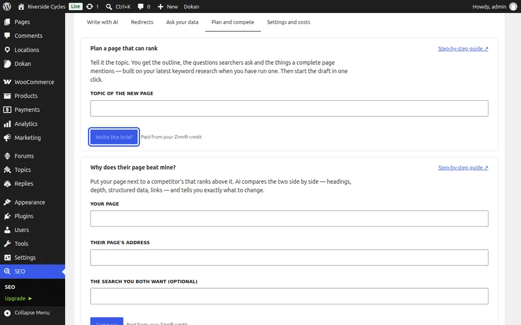This screenshot has height=325, width=521.
Task: Open the Dokan admin bar item
Action: coord(192,6)
